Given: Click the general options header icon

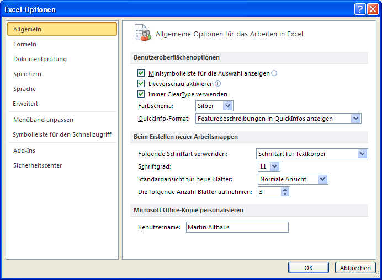Looking at the screenshot, I should pyautogui.click(x=143, y=33).
